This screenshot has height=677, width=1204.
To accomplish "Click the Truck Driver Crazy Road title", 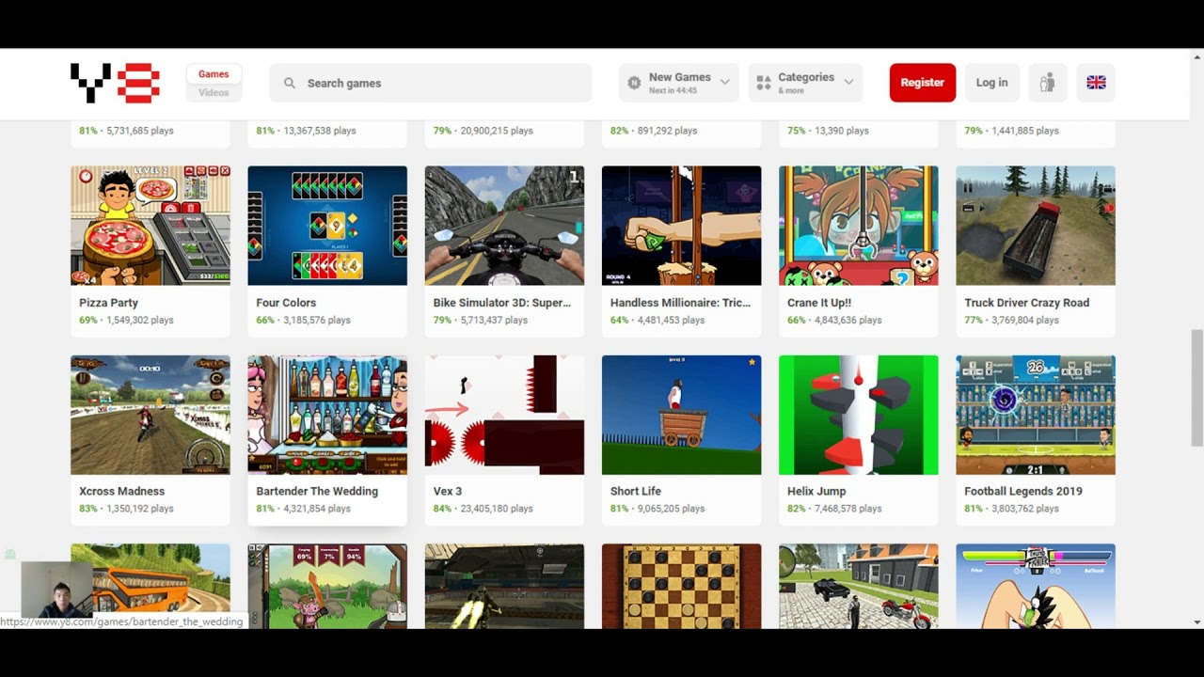I will pyautogui.click(x=1026, y=303).
